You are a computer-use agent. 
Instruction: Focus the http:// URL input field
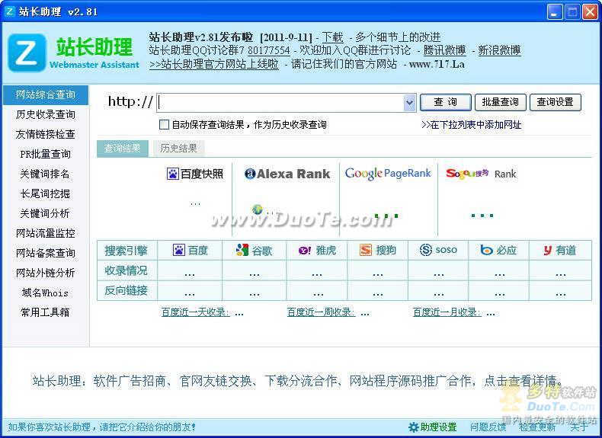[280, 103]
